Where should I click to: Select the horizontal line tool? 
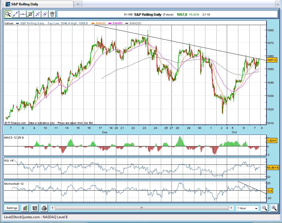coord(23,14)
